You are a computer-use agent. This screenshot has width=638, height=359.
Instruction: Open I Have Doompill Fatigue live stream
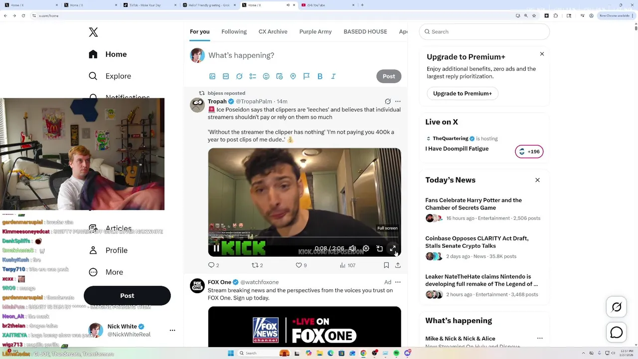coord(457,149)
